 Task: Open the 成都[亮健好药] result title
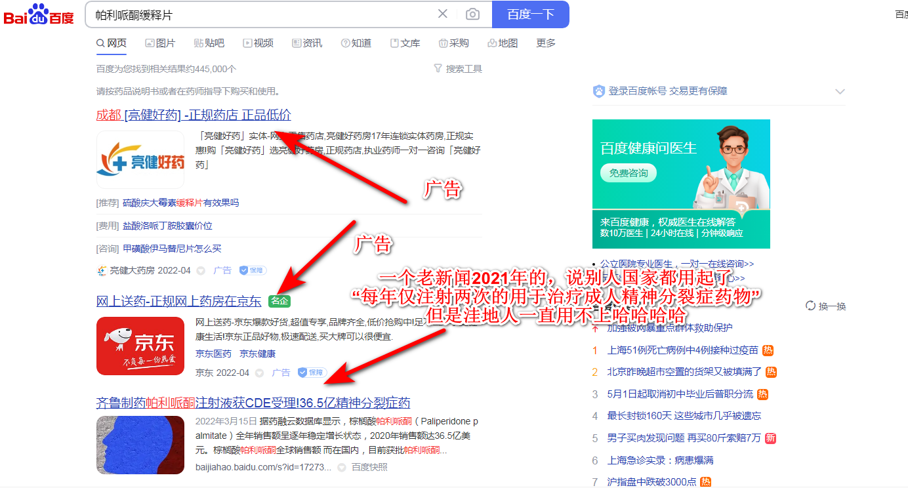[x=194, y=115]
